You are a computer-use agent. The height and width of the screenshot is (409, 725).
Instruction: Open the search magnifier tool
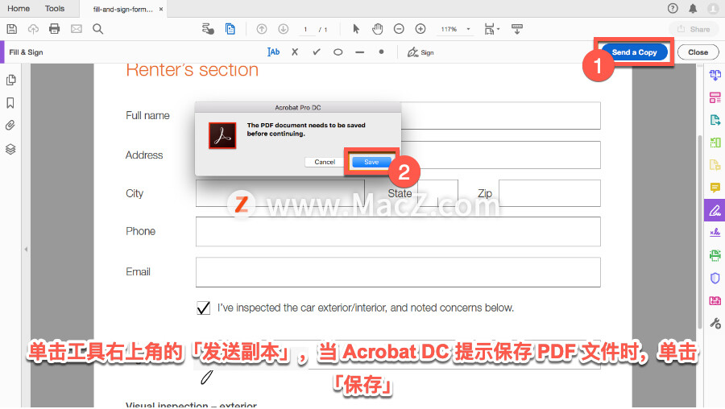coord(97,29)
